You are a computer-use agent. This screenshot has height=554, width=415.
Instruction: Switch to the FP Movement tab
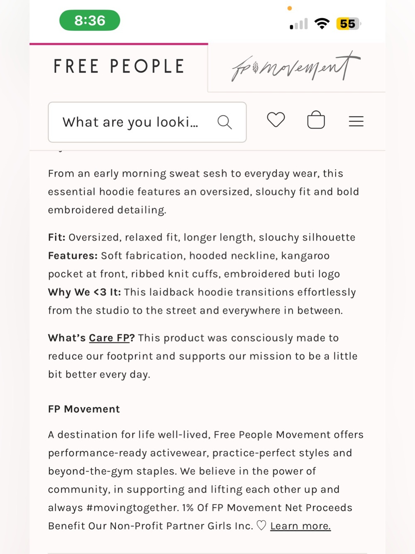click(296, 66)
